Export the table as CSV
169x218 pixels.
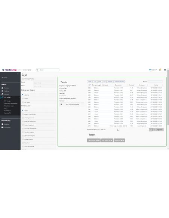95,82
